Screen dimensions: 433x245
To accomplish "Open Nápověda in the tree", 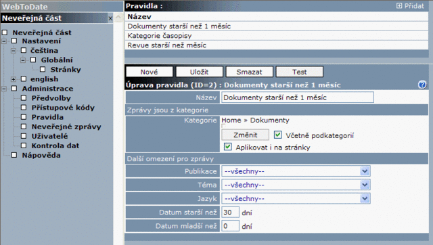I will click(41, 155).
